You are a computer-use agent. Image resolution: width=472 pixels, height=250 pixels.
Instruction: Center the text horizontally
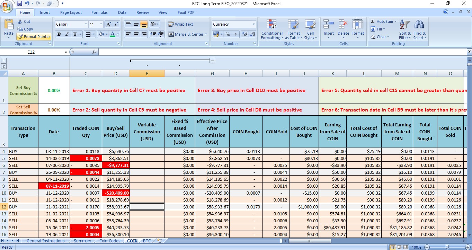tap(136, 34)
